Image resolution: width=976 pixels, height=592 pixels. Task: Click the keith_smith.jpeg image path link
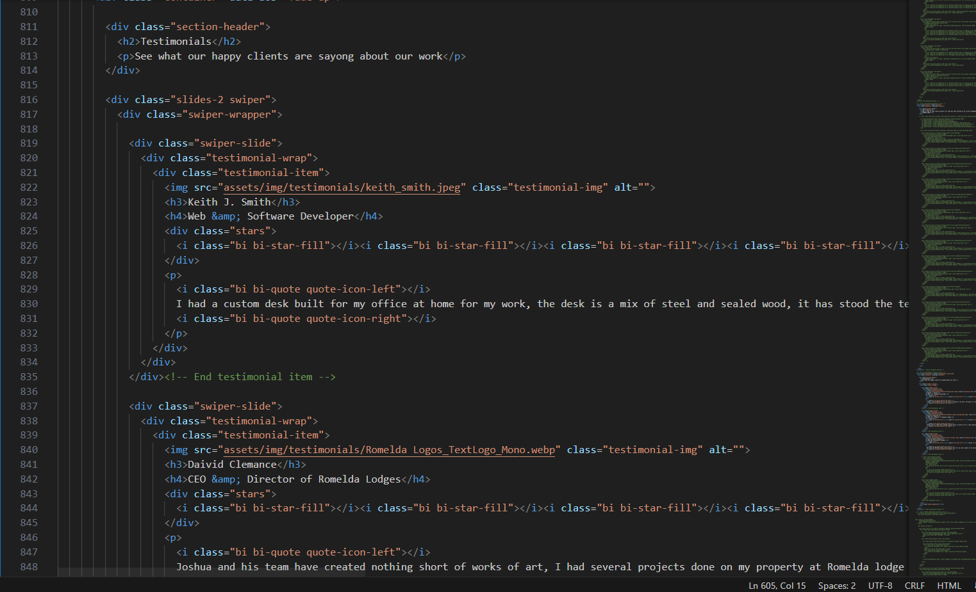coord(342,188)
